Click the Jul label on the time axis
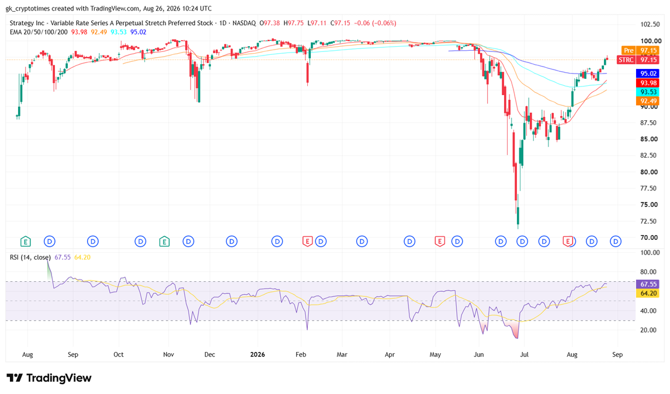This screenshot has width=670, height=394. click(x=525, y=355)
